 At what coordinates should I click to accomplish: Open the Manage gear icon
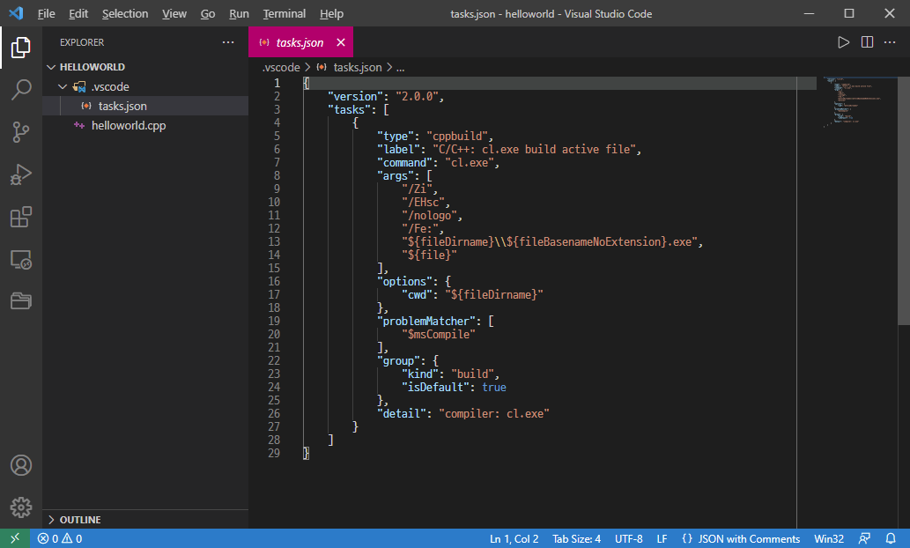point(21,507)
